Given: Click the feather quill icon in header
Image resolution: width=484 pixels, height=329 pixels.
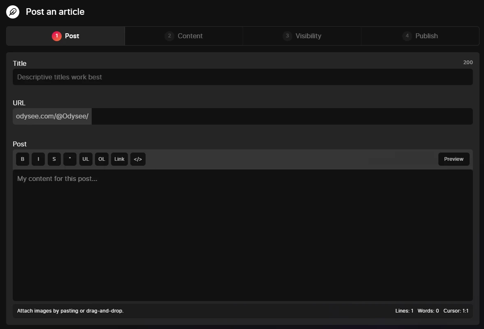Looking at the screenshot, I should 13,12.
